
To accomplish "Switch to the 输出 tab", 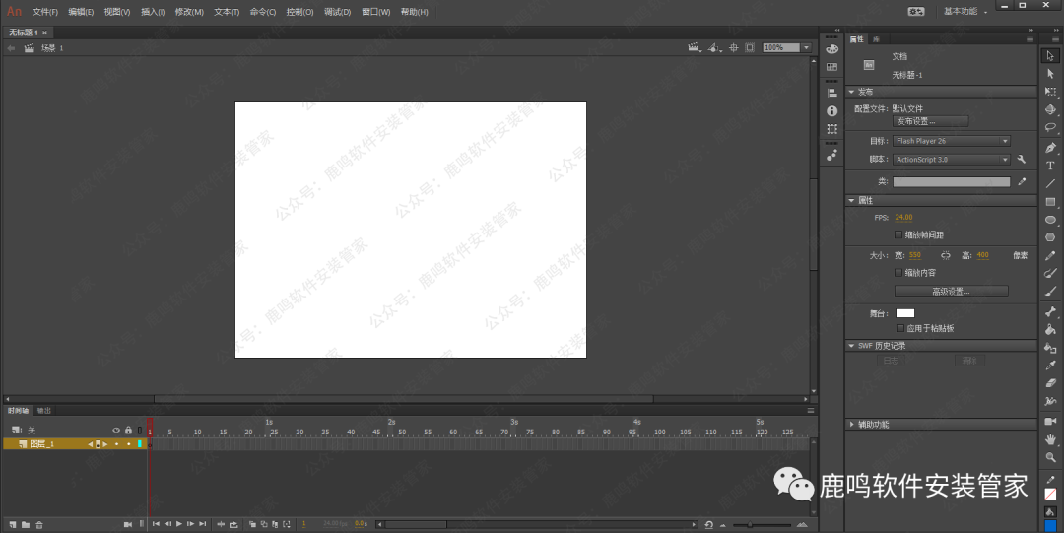I will 44,410.
